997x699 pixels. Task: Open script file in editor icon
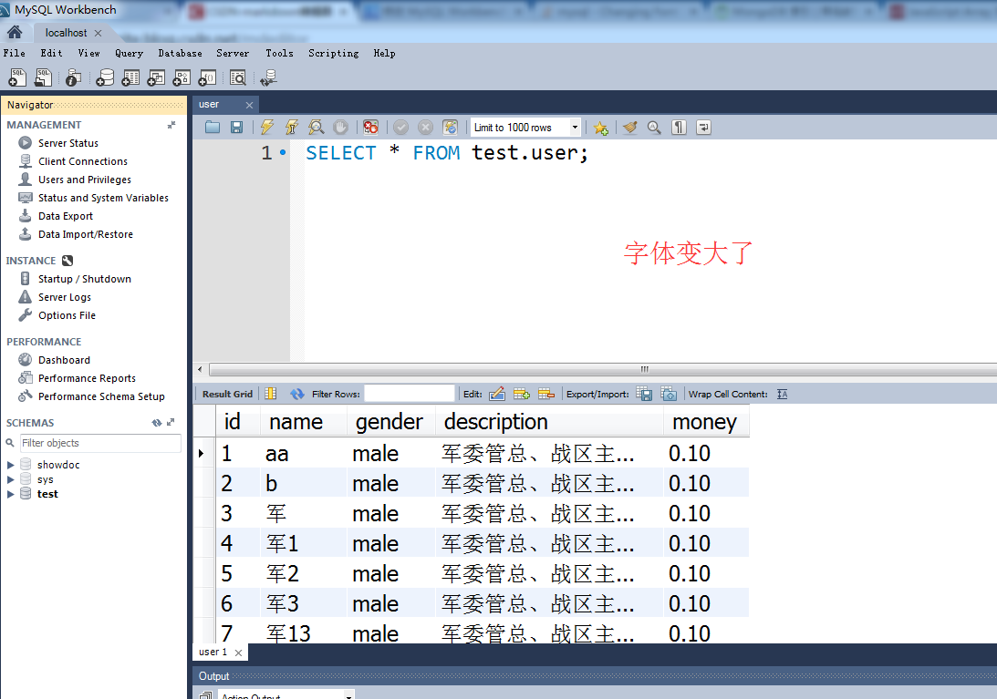click(213, 127)
